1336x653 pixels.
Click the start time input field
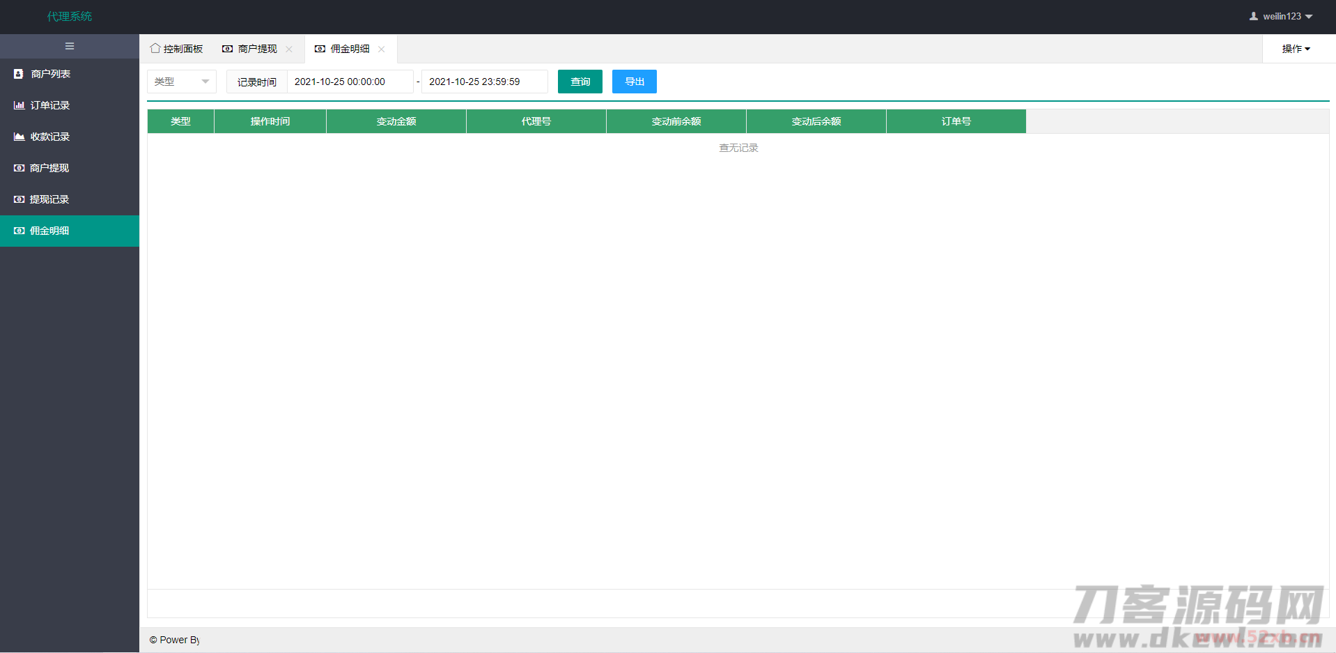pos(350,82)
